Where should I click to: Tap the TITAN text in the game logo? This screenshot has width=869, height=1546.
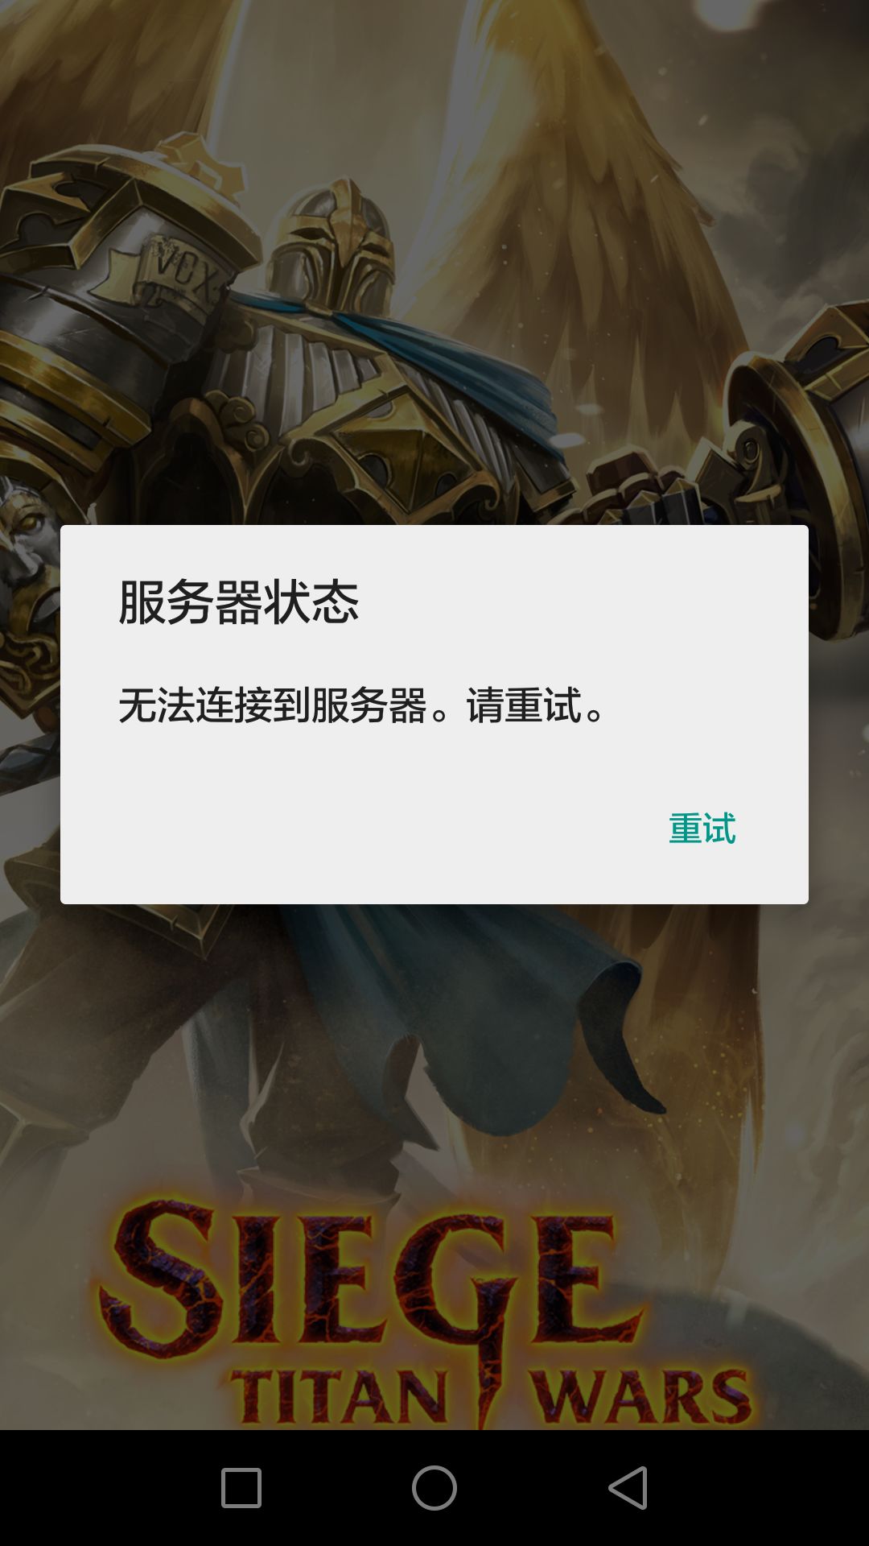tap(338, 1397)
